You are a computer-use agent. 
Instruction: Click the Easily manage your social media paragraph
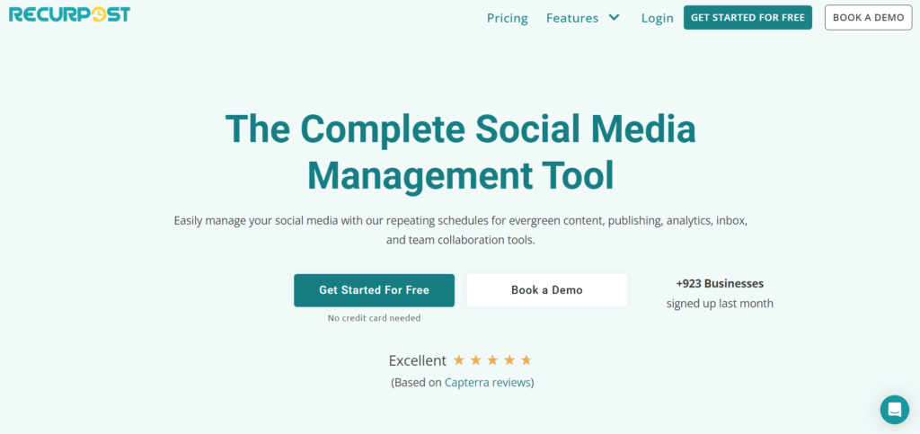click(x=461, y=231)
